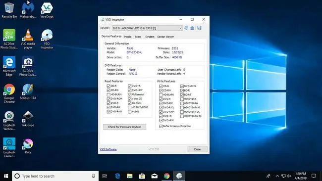The height and width of the screenshot is (181, 322).
Task: Click Check for Firmware Update button
Action: pyautogui.click(x=124, y=127)
